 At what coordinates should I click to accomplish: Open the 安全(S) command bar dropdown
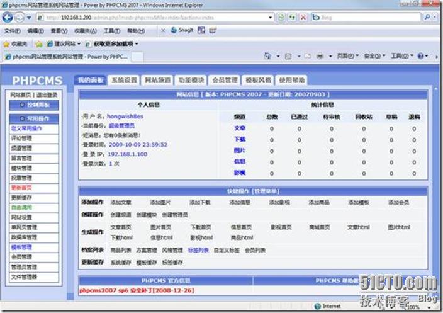[x=374, y=56]
